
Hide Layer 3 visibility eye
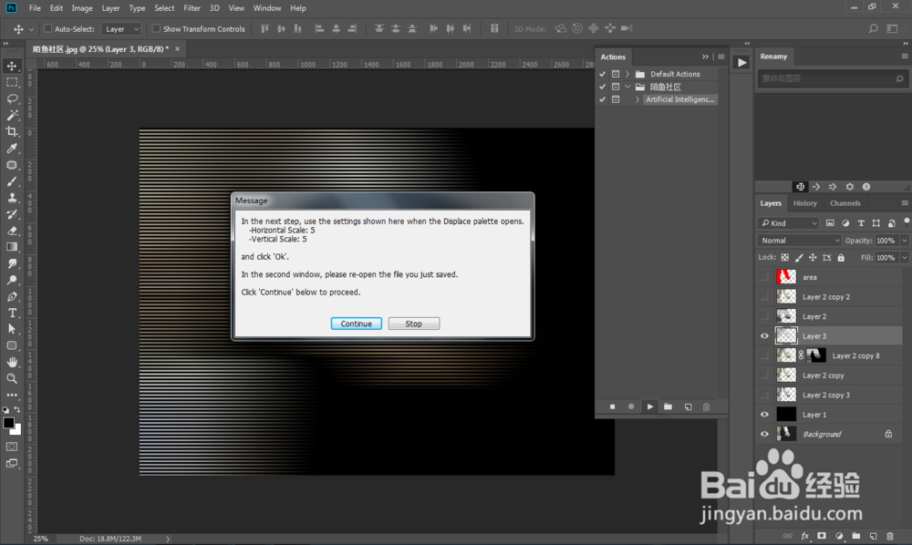coord(764,335)
